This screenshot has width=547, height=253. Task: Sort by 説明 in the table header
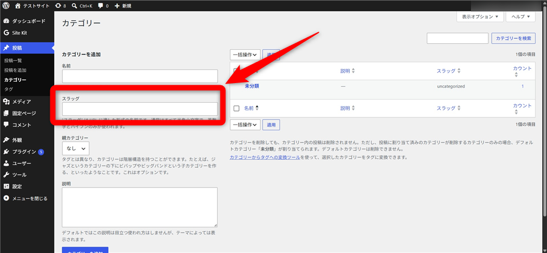(x=347, y=70)
